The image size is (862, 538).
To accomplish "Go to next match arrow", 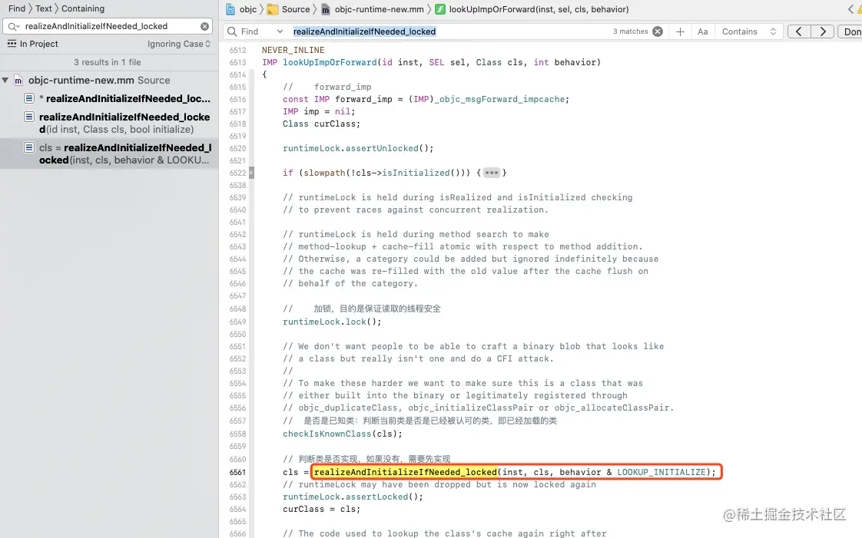I will coord(822,31).
